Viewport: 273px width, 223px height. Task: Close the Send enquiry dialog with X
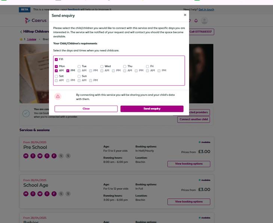[185, 15]
